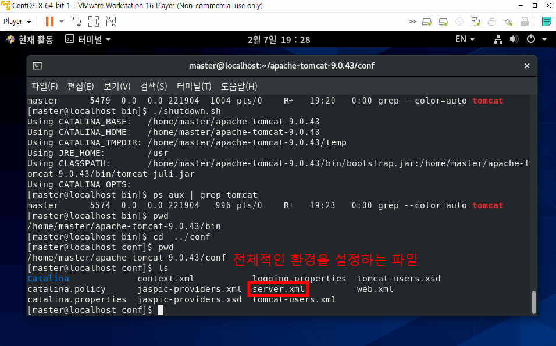Open the 편집(E) menu
556x346 pixels.
point(81,86)
